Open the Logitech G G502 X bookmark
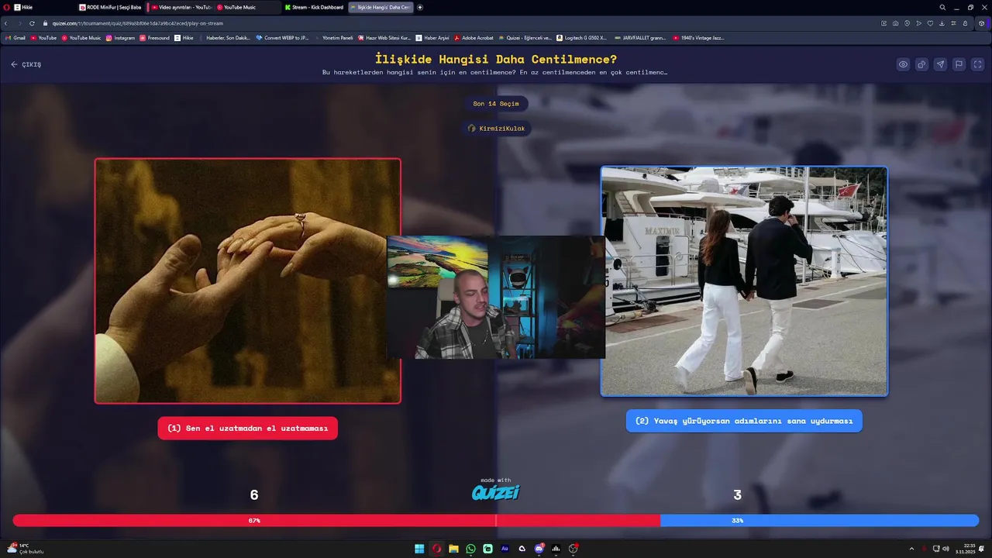Image resolution: width=992 pixels, height=558 pixels. point(581,38)
